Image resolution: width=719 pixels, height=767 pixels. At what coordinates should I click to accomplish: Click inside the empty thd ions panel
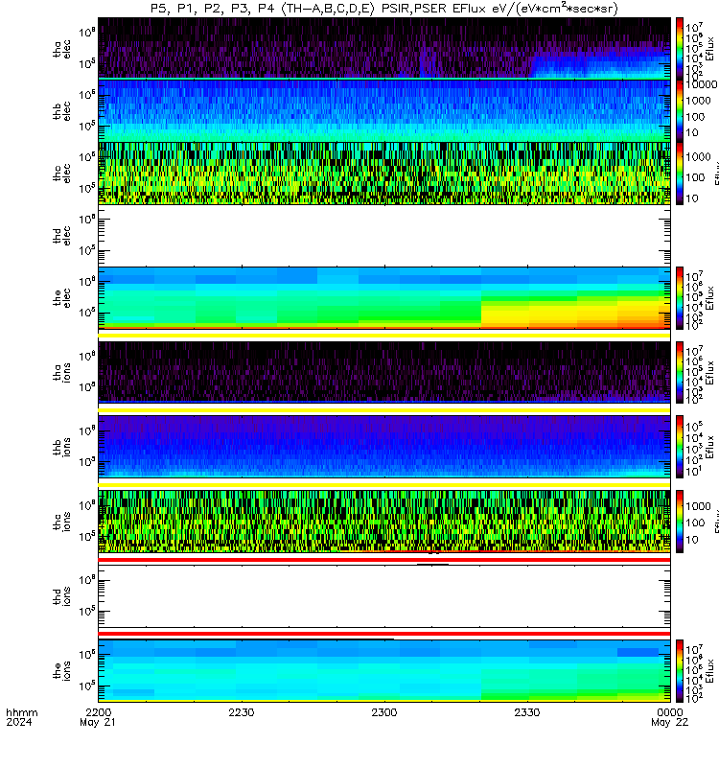tap(384, 595)
